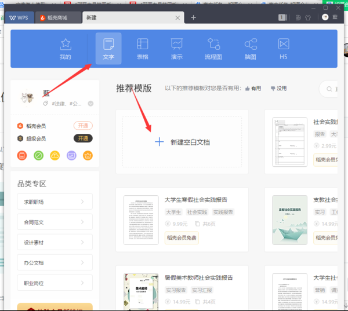Click the 报告 tag on top right template

click(x=320, y=134)
